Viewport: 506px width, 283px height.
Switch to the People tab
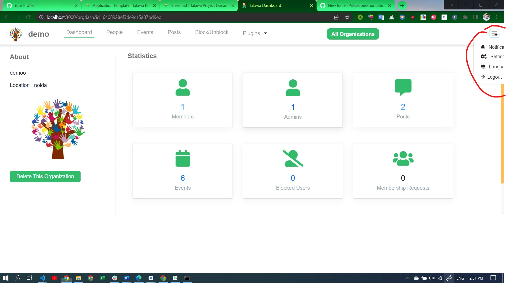pyautogui.click(x=114, y=32)
